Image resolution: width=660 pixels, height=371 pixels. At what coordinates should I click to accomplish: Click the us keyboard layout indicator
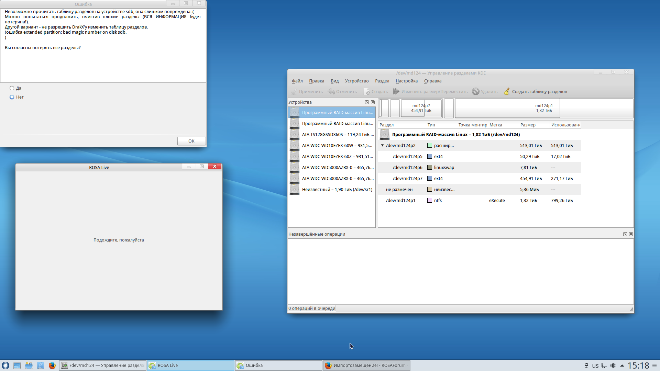click(595, 366)
